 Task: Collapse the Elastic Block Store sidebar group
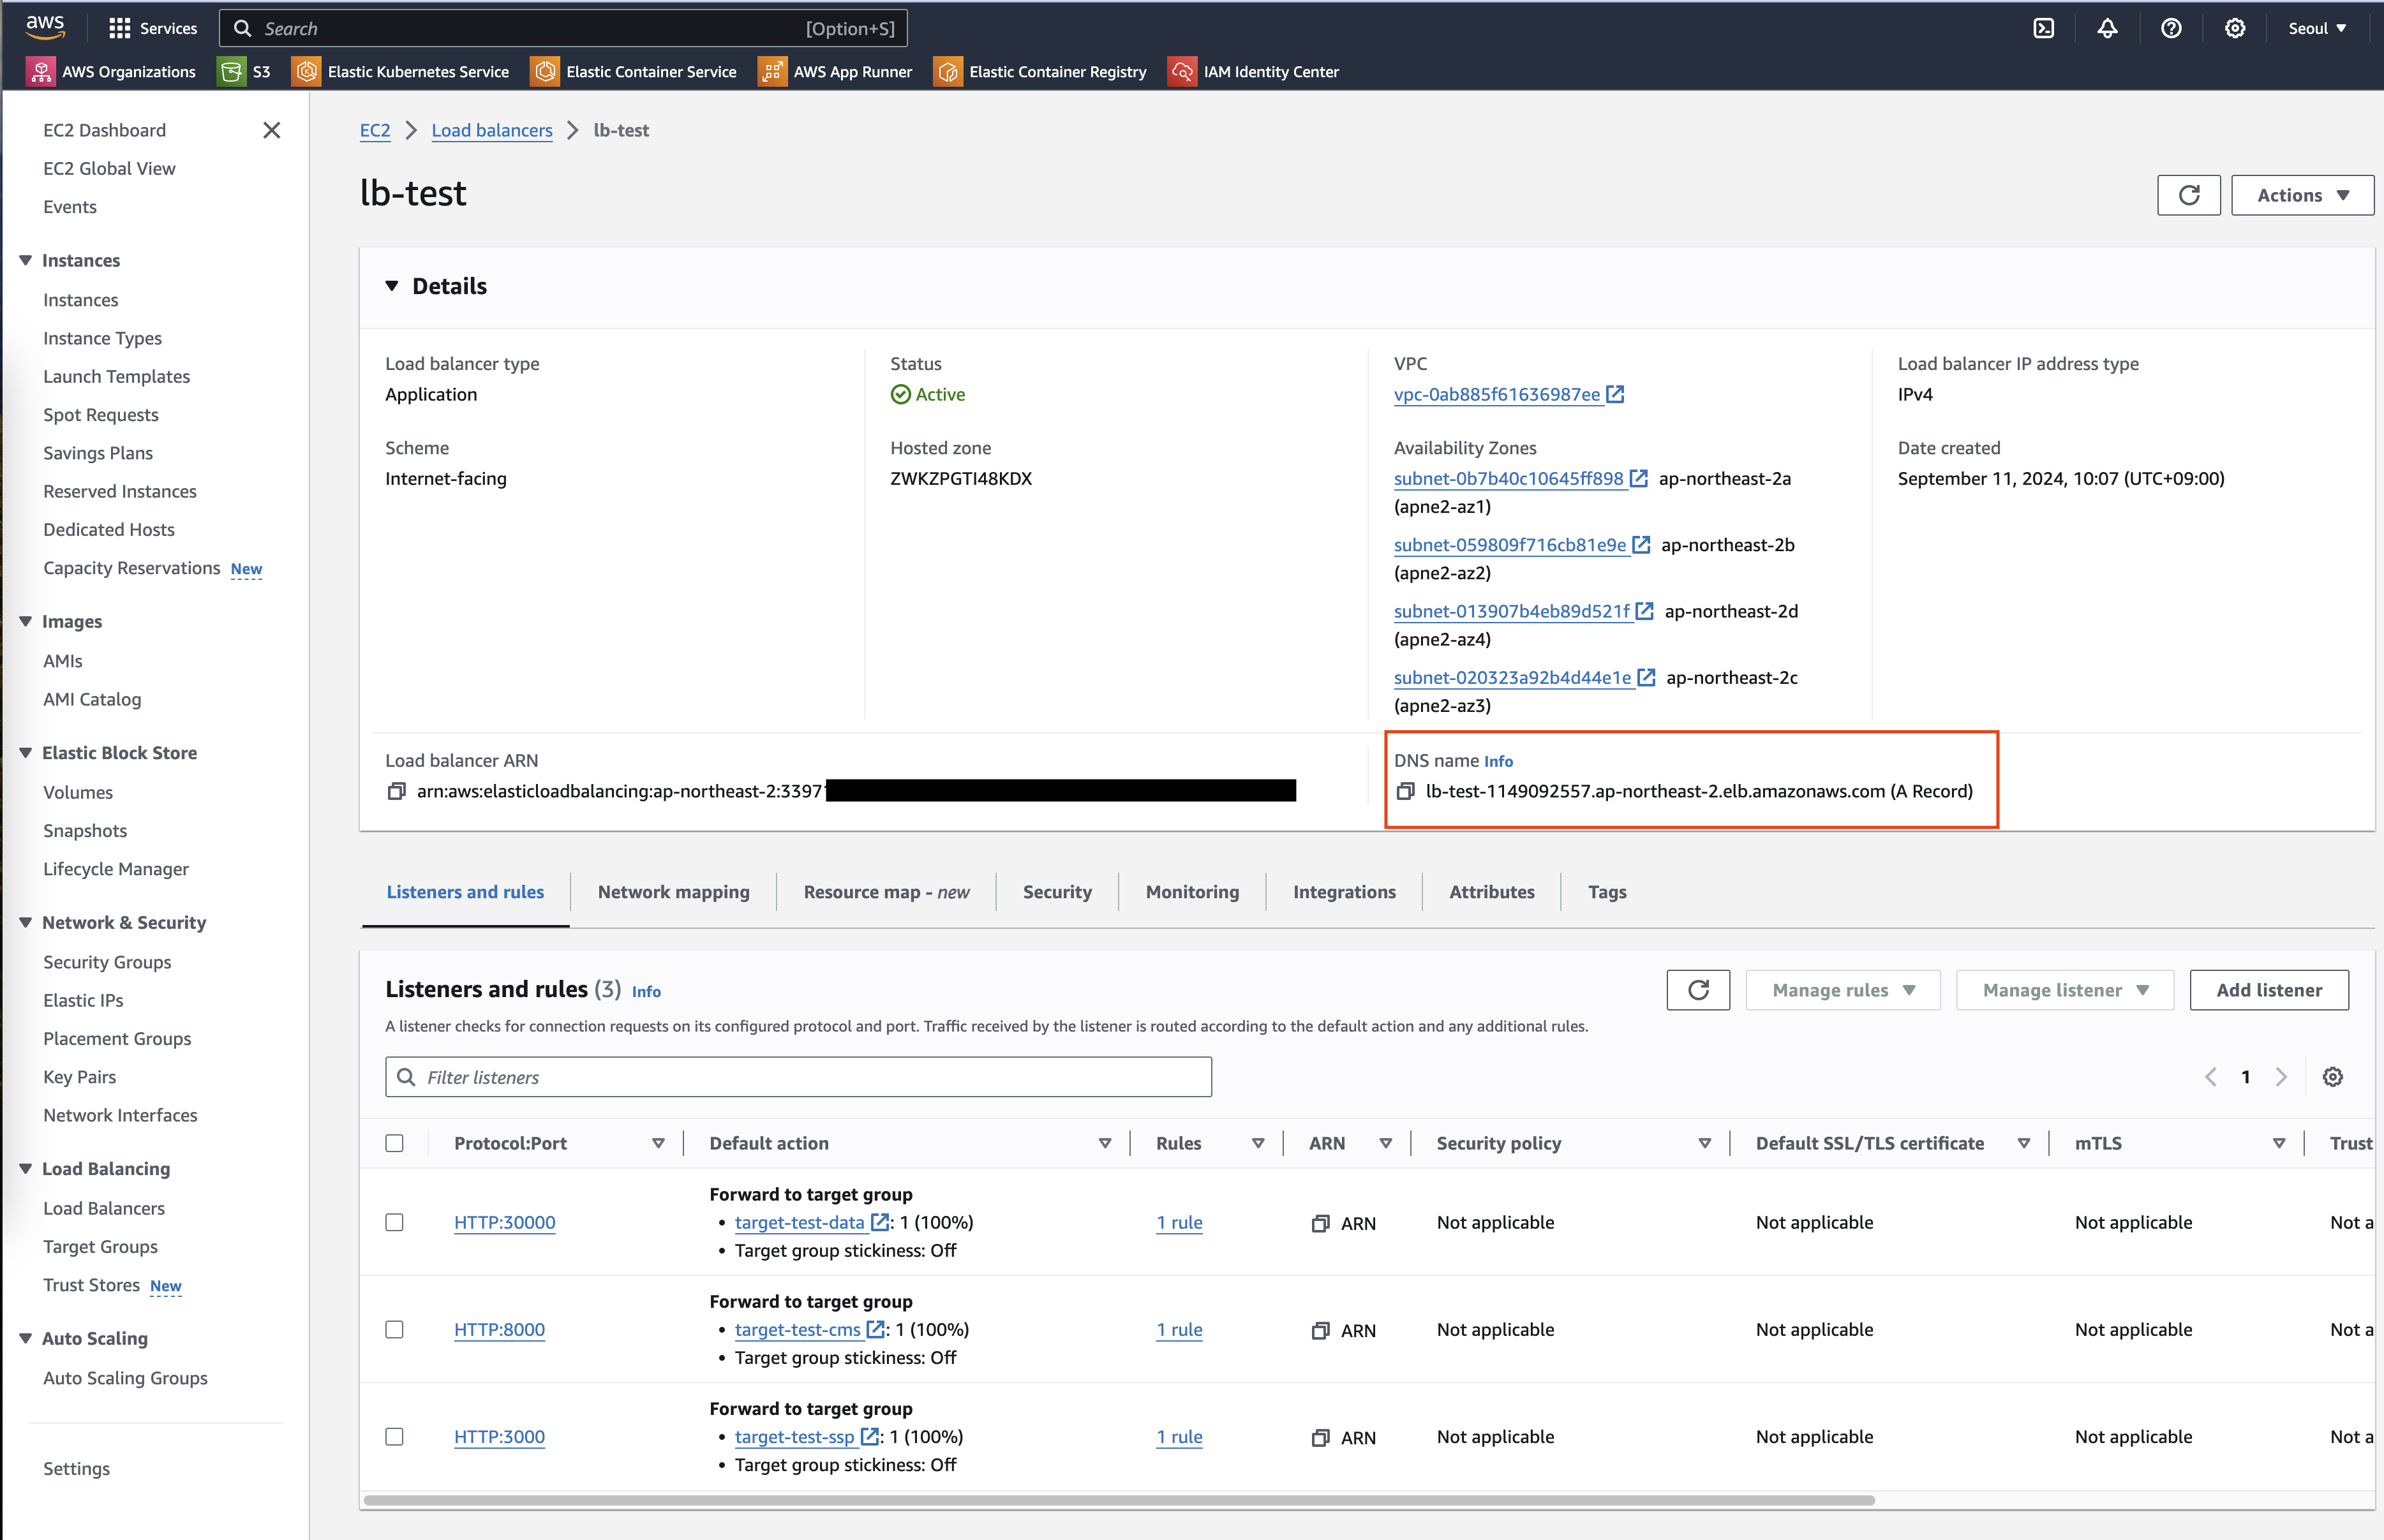click(26, 753)
